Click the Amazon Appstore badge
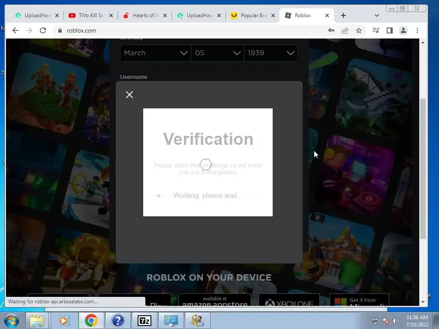The height and width of the screenshot is (329, 439). (215, 300)
